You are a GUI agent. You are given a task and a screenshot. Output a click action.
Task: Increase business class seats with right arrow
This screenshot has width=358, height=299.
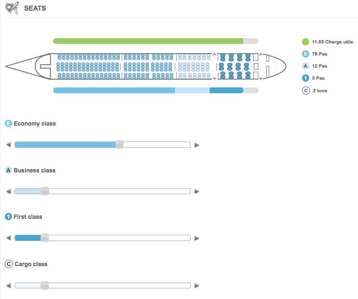(197, 191)
